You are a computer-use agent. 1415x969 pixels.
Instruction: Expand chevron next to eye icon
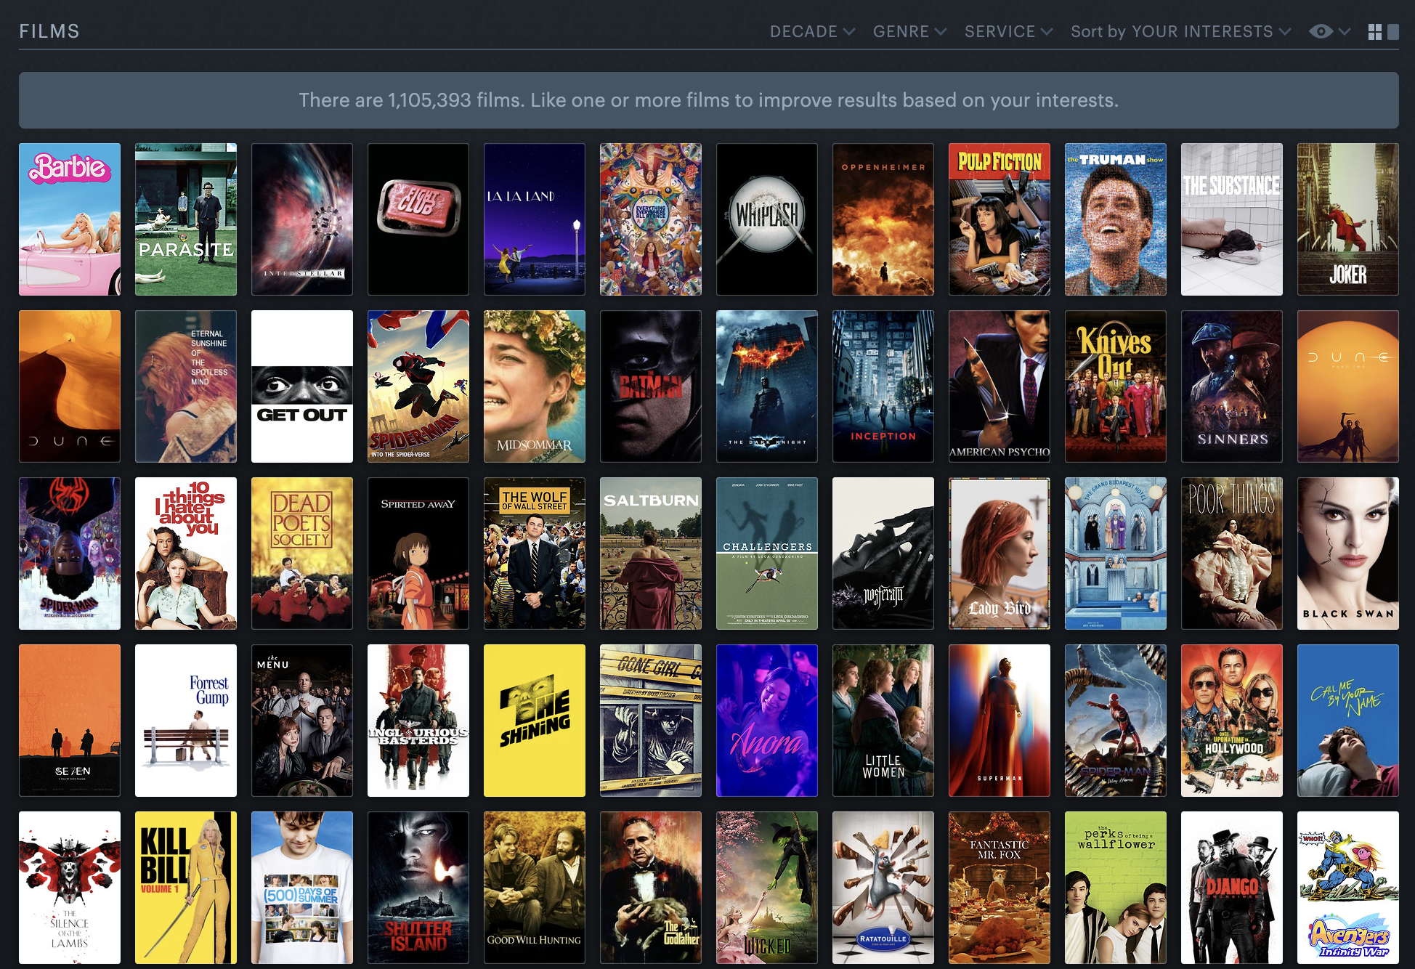coord(1344,32)
